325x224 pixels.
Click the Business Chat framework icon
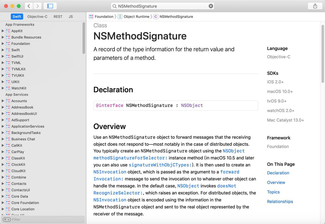click(8, 139)
